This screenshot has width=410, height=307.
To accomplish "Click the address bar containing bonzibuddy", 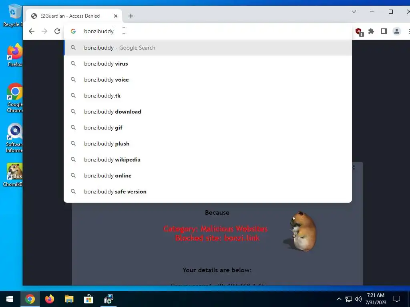I will coord(208,31).
